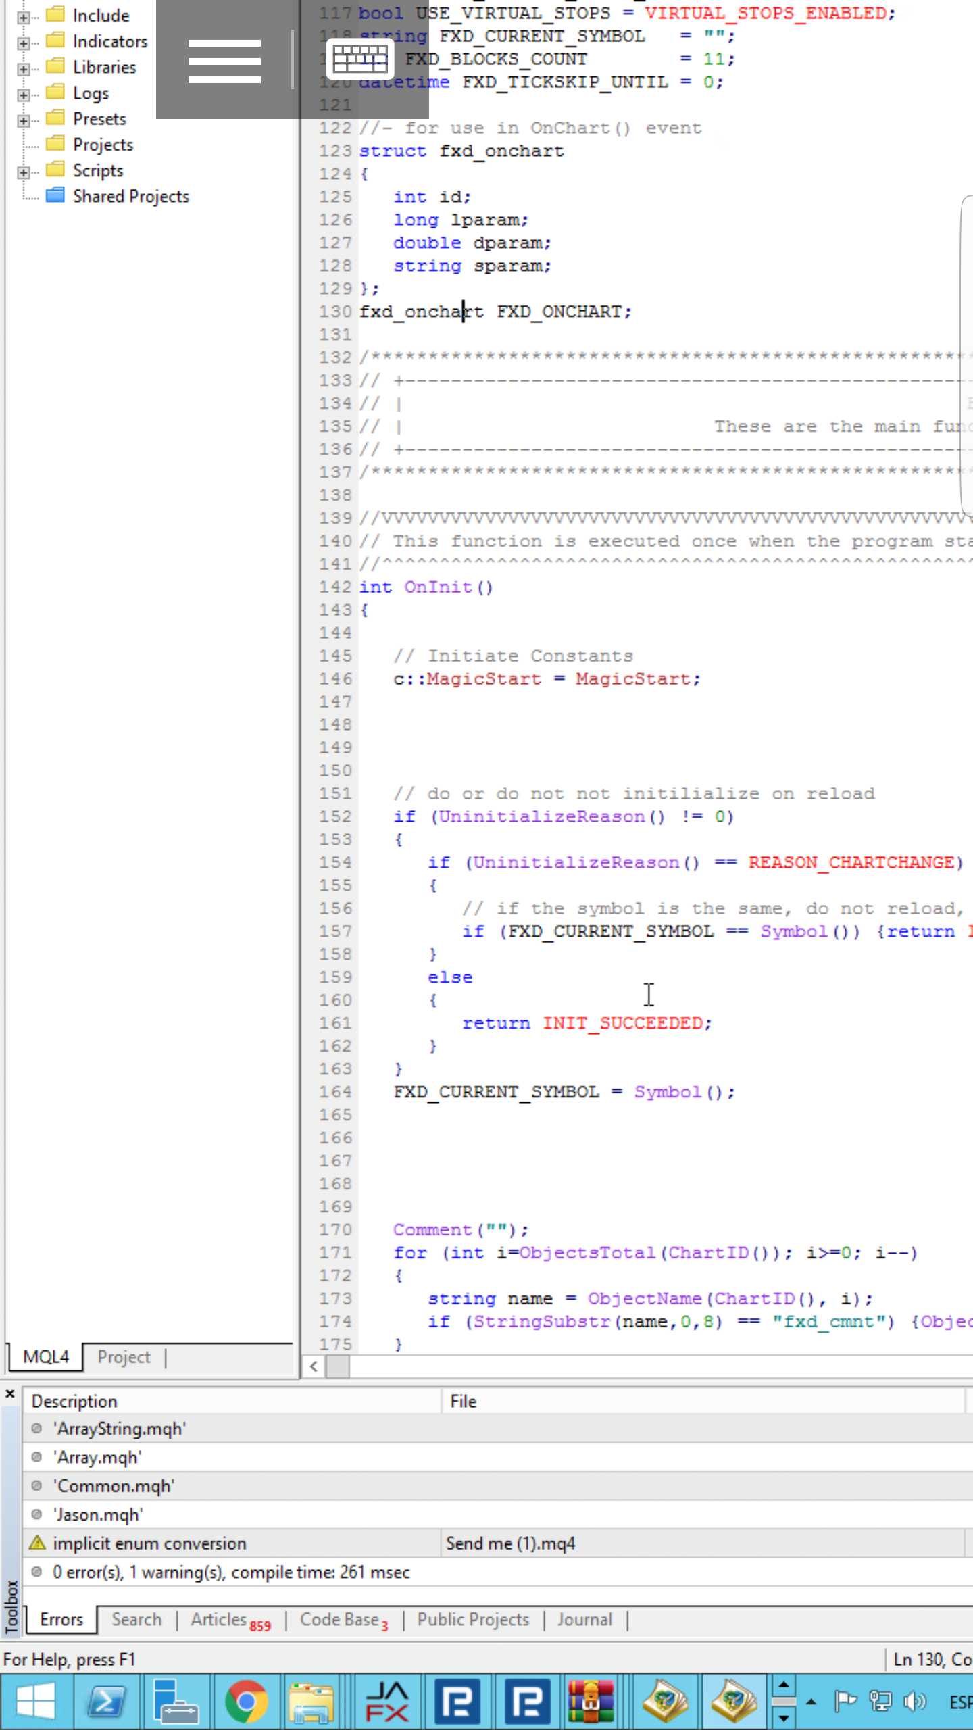
Task: Select the Scripts folder icon
Action: click(55, 170)
